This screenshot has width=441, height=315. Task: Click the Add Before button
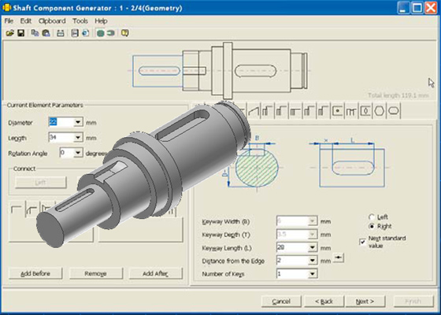point(35,273)
